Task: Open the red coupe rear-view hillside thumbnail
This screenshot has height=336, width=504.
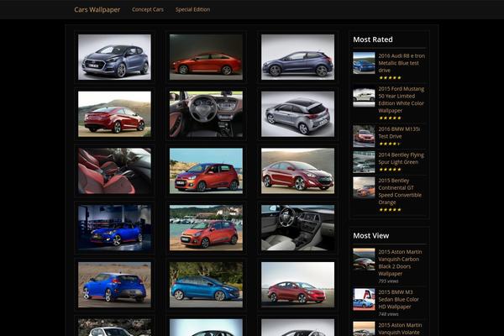Action: [x=114, y=114]
